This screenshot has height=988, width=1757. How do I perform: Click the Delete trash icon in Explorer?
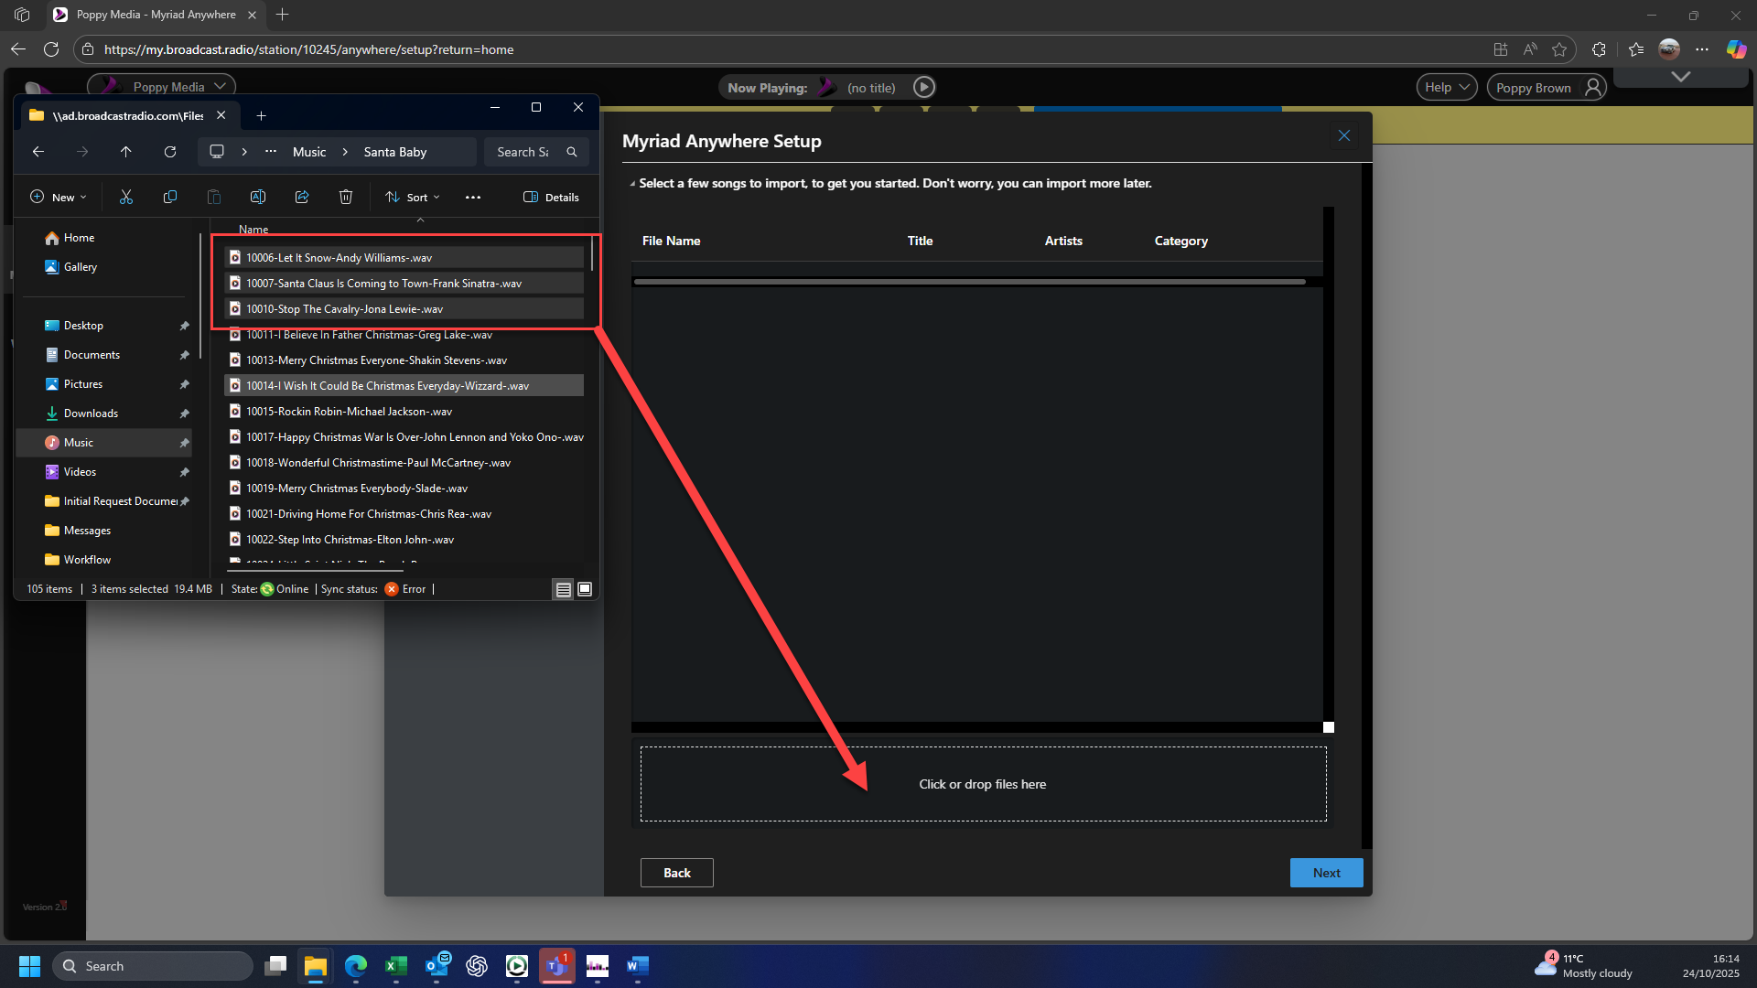point(346,197)
